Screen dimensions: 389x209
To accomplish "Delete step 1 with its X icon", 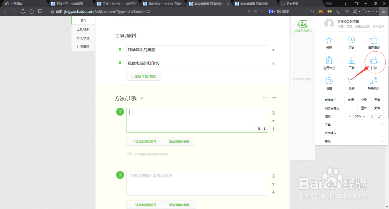I will pos(273,121).
